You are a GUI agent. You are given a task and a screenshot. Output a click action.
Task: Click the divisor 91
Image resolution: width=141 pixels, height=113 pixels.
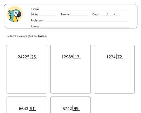(32, 109)
